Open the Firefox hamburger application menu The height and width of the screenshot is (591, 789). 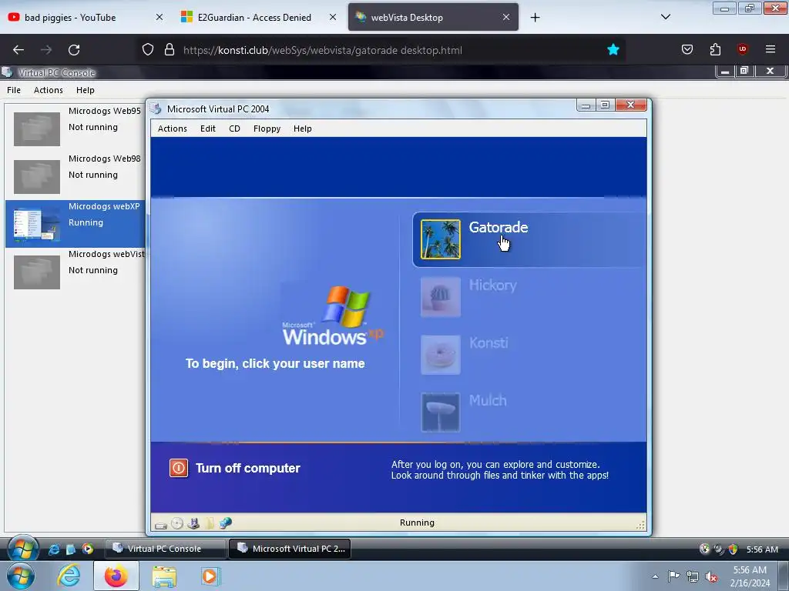771,49
